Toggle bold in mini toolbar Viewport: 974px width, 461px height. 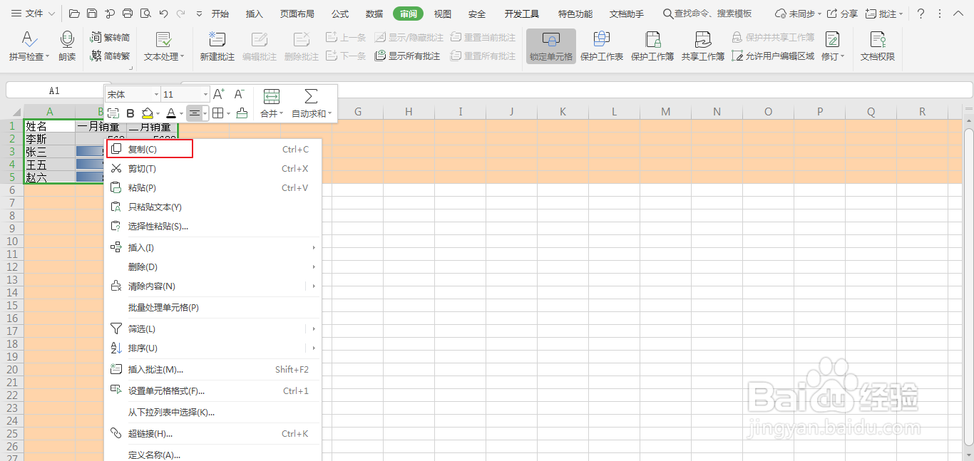coord(130,113)
